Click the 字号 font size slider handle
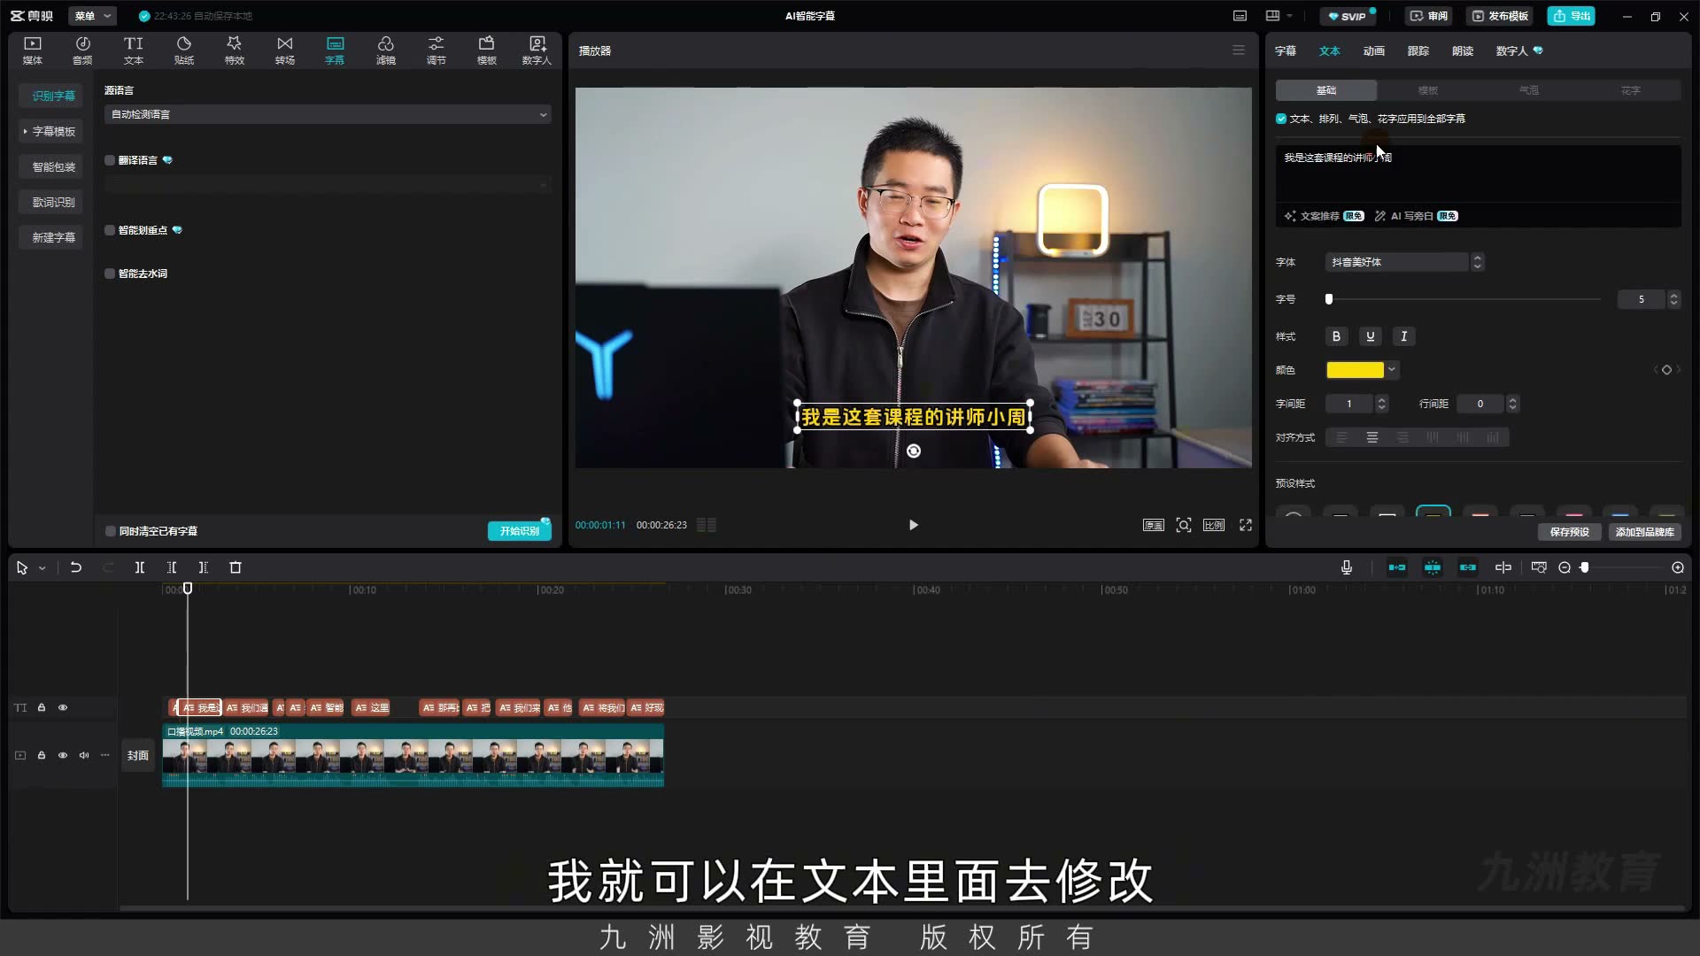This screenshot has width=1700, height=956. click(1329, 299)
